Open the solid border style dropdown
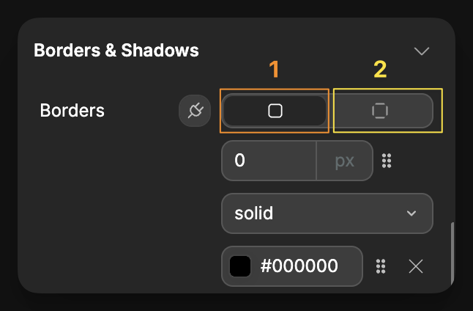The width and height of the screenshot is (473, 311). (x=327, y=213)
